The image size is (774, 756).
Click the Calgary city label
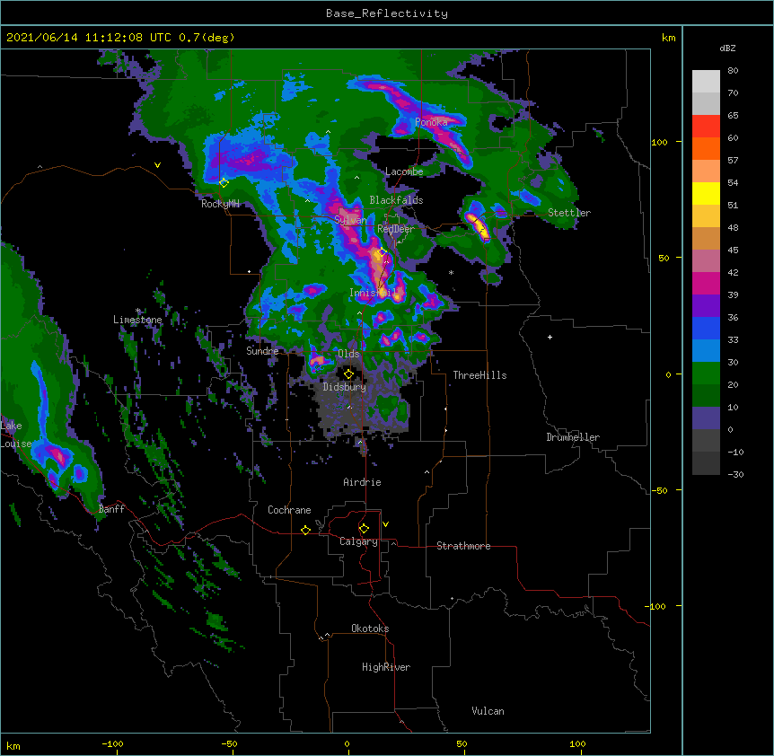(358, 541)
